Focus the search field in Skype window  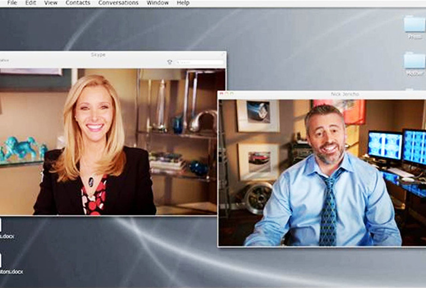(199, 62)
